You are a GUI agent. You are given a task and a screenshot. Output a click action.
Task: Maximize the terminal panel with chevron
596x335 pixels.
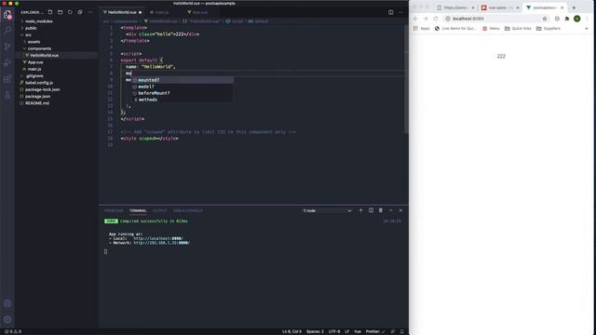click(391, 210)
